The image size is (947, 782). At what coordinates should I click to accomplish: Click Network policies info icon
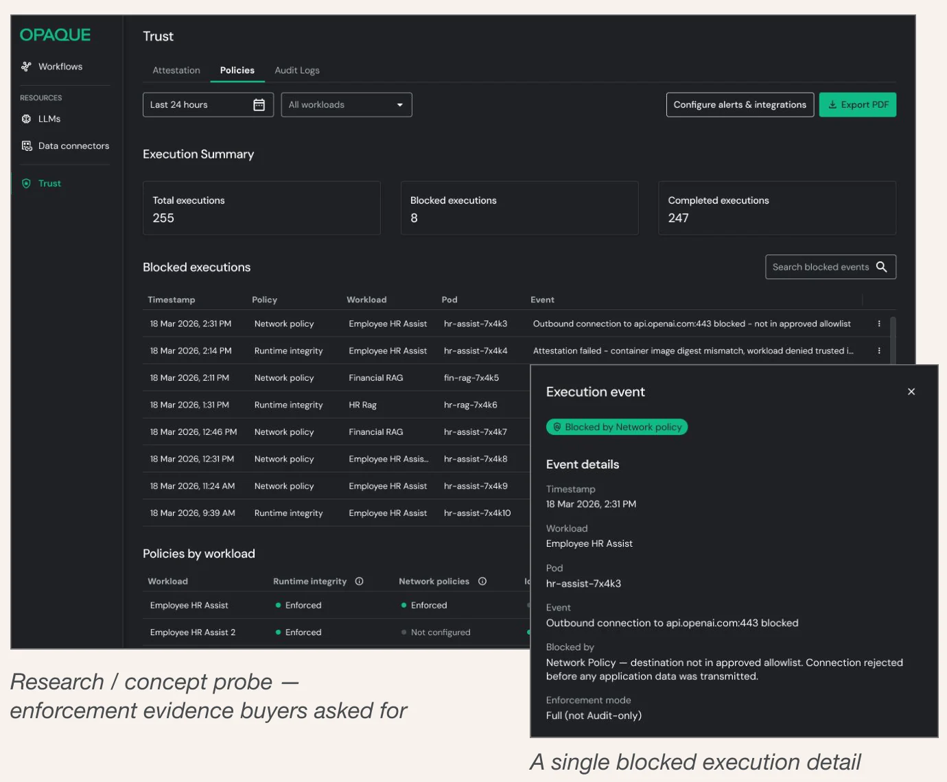click(x=482, y=581)
